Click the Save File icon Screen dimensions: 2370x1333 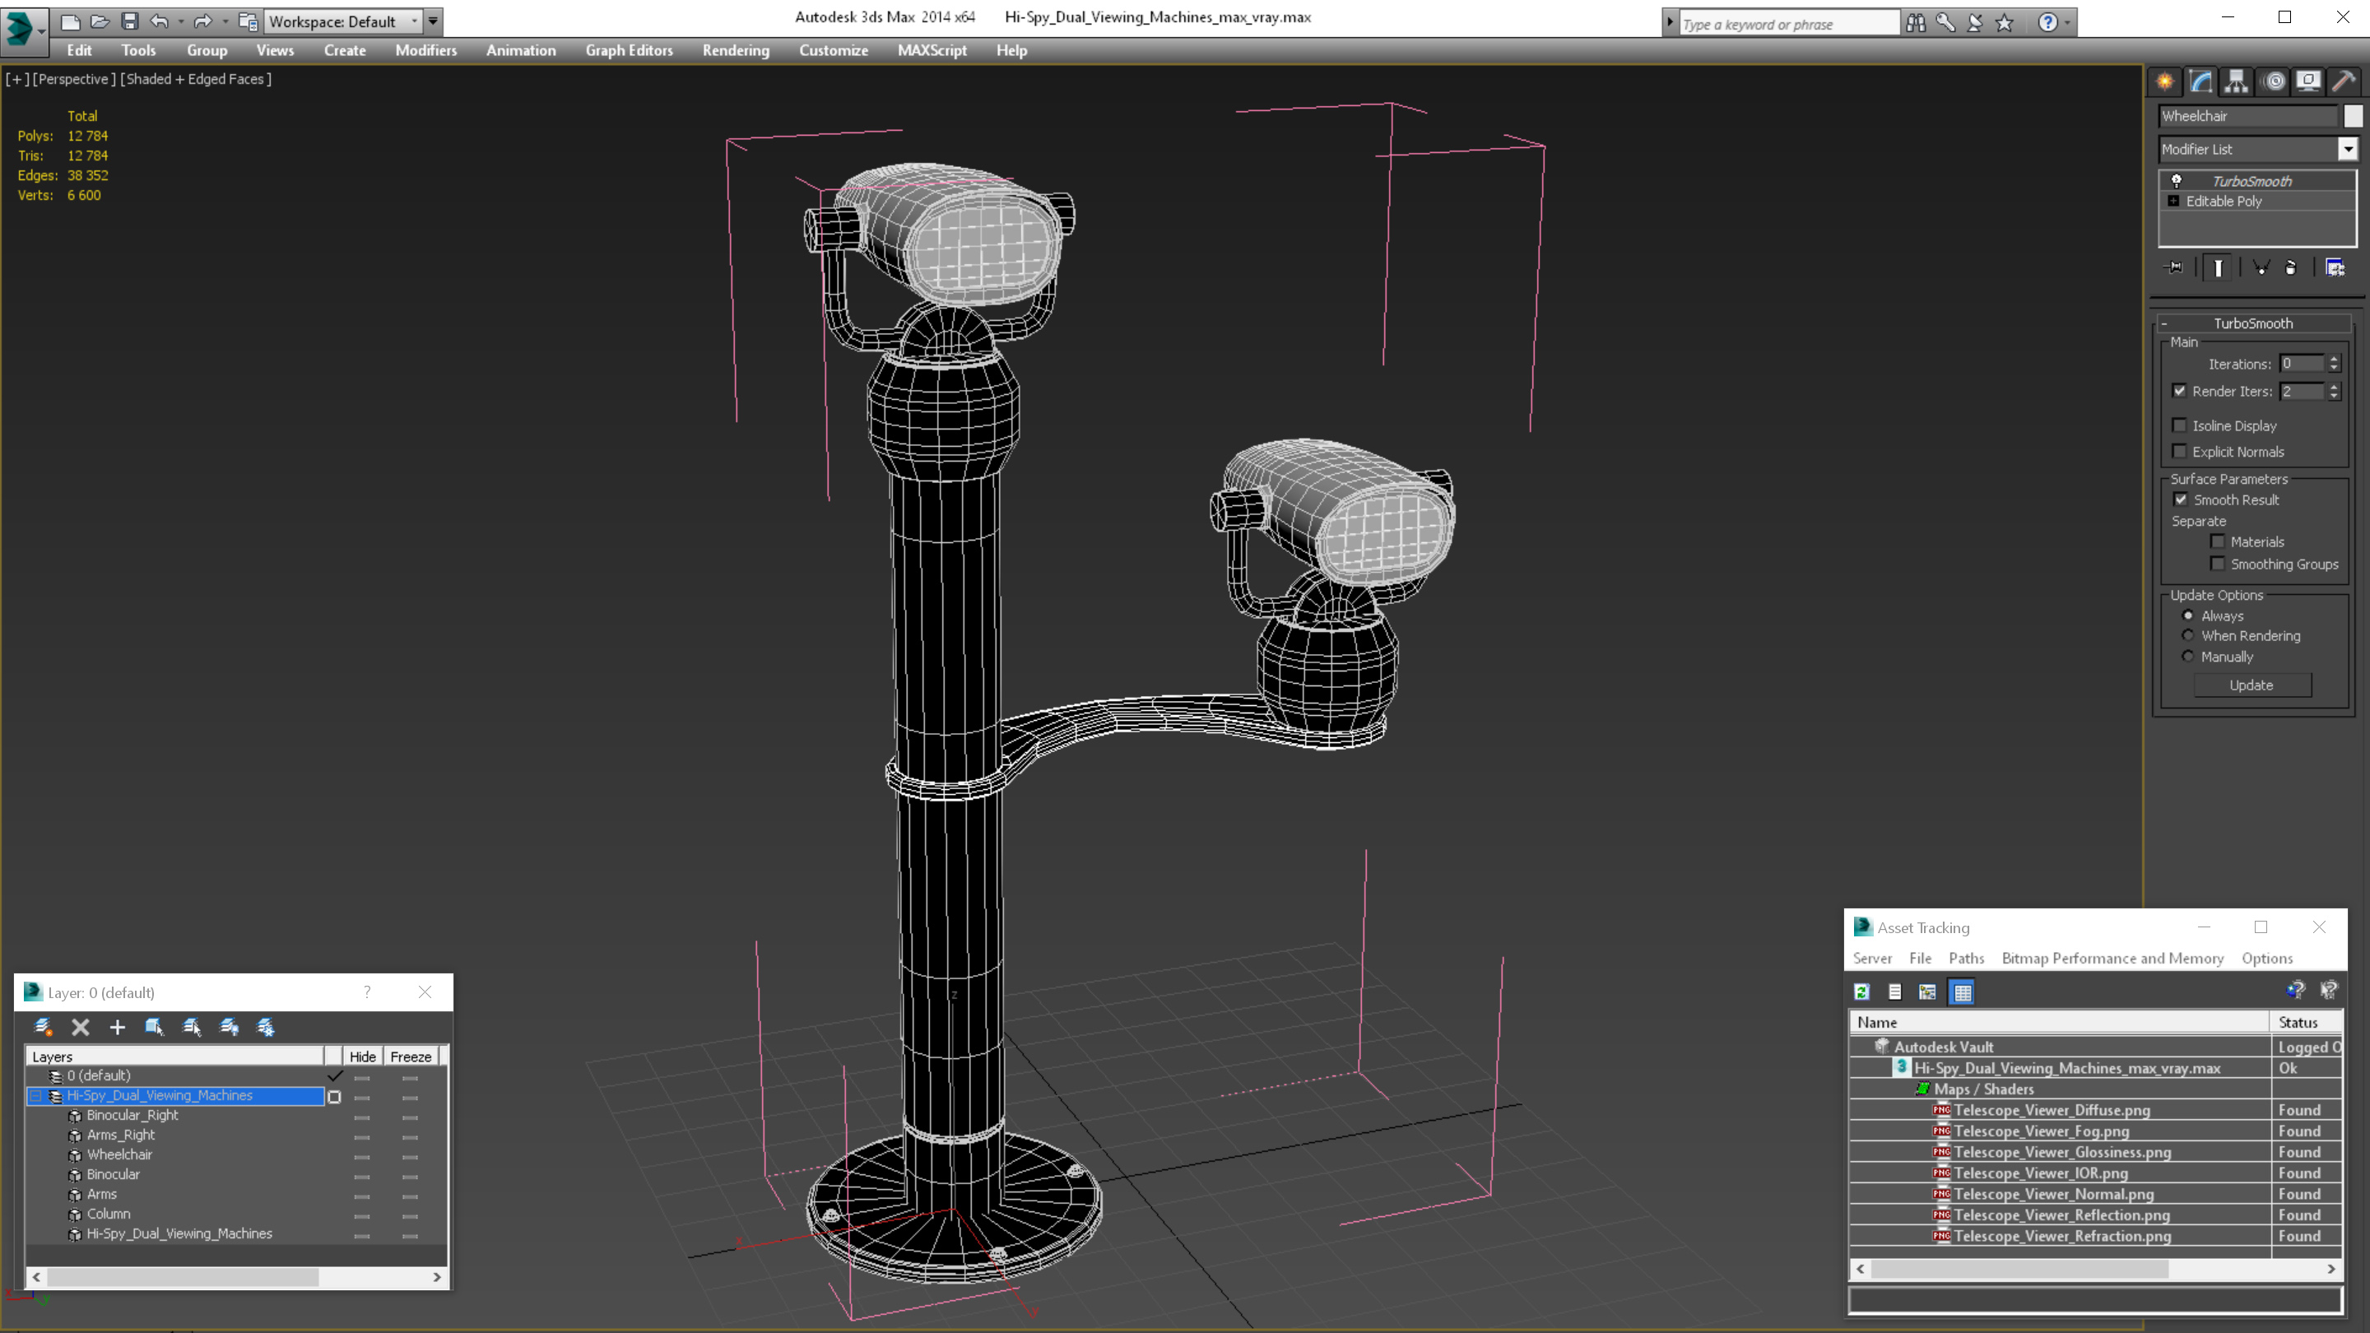[x=130, y=21]
